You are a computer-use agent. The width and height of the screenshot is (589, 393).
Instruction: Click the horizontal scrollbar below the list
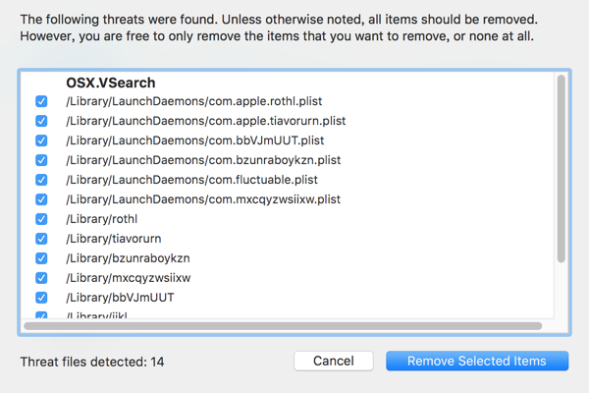(x=283, y=325)
